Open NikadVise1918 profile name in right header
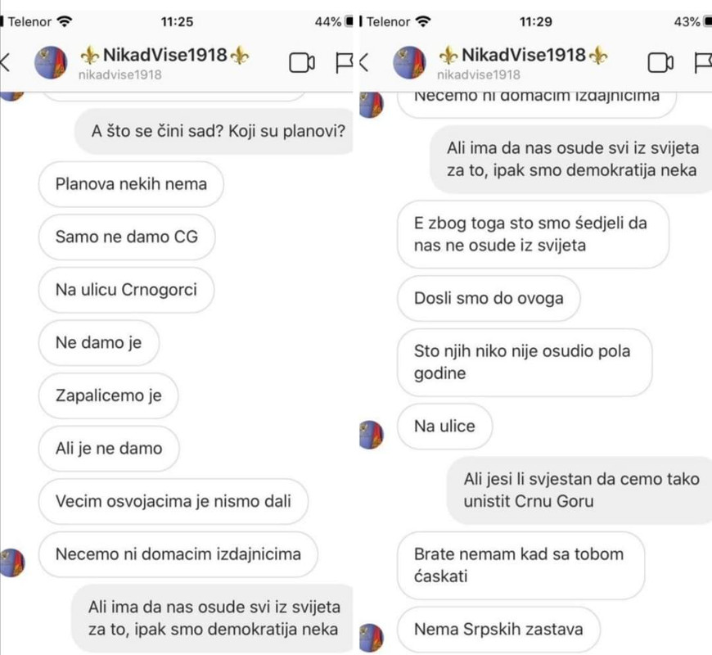Viewport: 712px width, 655px height. (x=523, y=55)
